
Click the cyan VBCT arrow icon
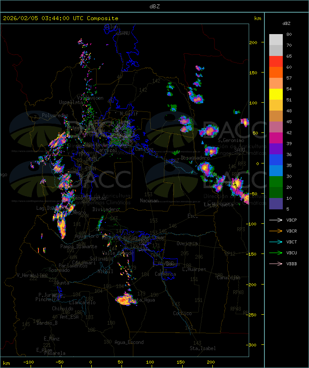click(276, 242)
